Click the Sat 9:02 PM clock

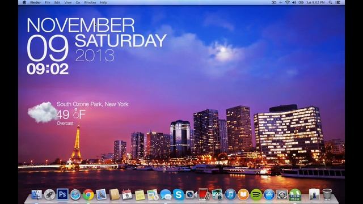(x=315, y=2)
